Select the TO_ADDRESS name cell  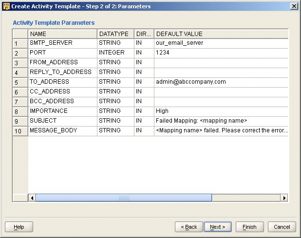62,82
